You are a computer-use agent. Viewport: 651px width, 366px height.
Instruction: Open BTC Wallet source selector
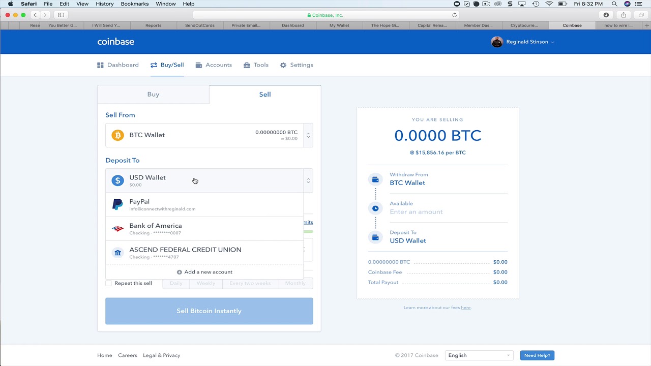[209, 135]
